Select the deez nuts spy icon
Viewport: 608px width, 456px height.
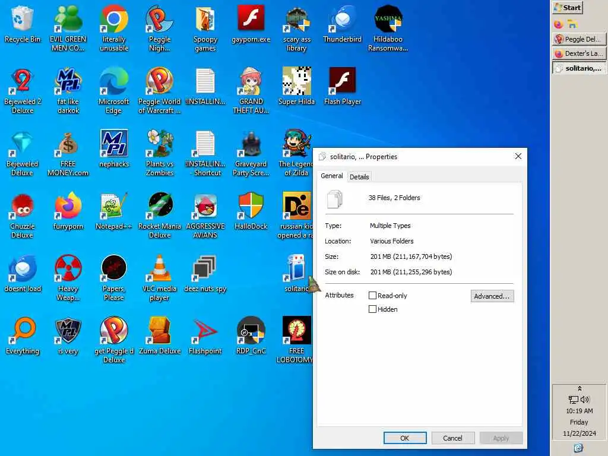[205, 274]
